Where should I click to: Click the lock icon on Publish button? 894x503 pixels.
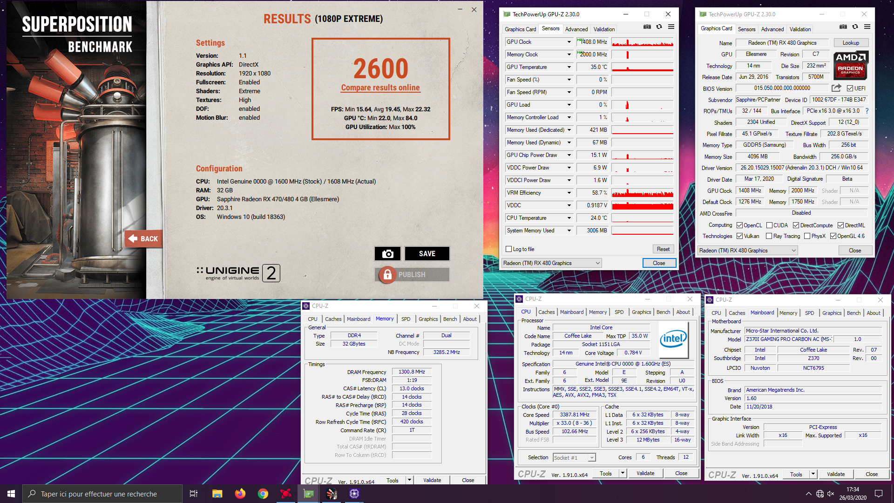[x=387, y=275]
